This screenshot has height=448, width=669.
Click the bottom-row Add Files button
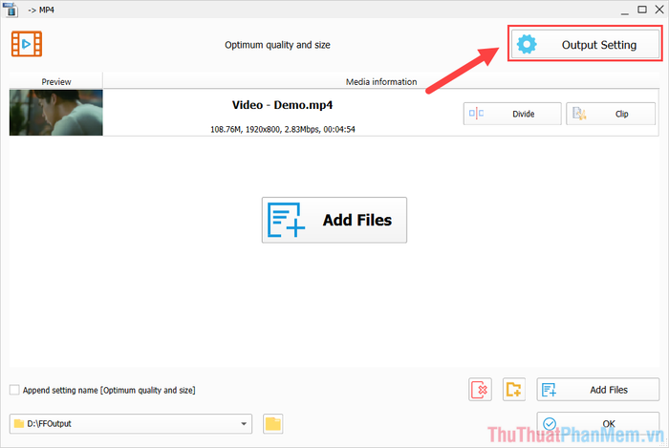(597, 389)
